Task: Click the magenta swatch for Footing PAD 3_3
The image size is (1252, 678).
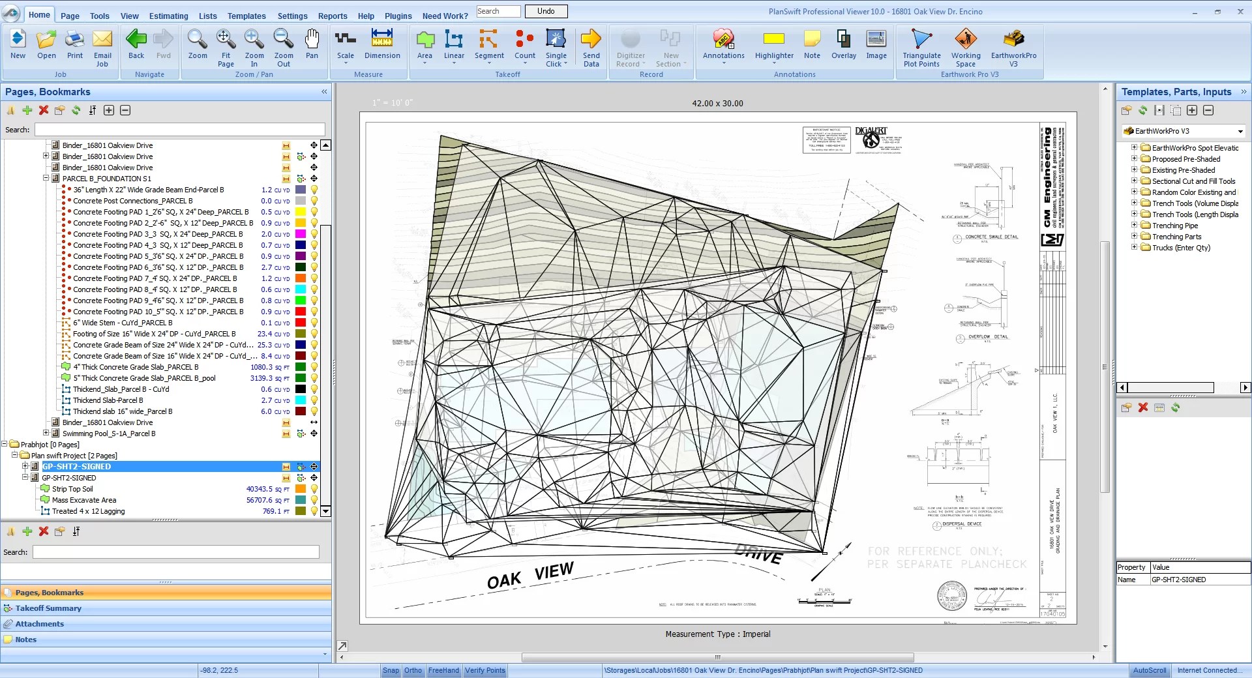Action: pos(301,234)
